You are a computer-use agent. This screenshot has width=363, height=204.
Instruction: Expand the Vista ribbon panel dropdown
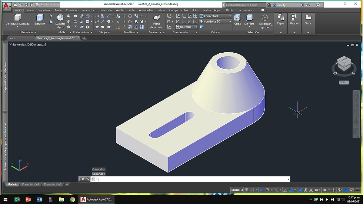click(x=215, y=32)
